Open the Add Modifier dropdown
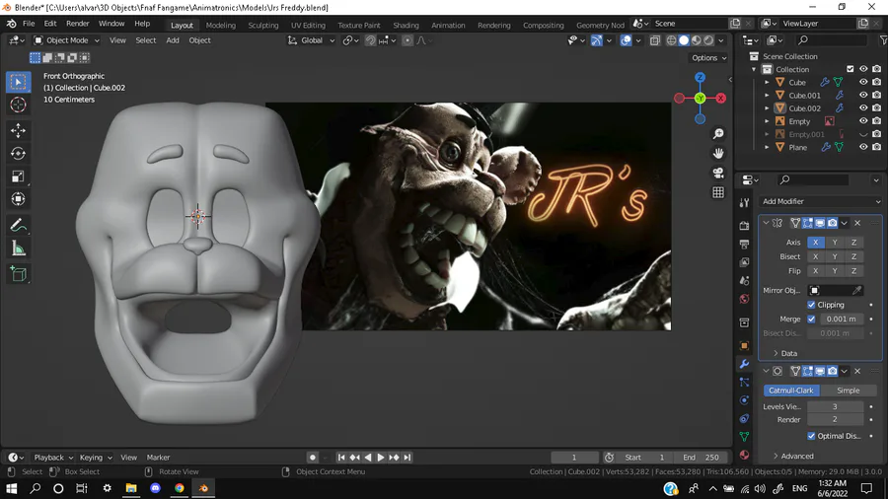Image resolution: width=888 pixels, height=499 pixels. coord(819,201)
